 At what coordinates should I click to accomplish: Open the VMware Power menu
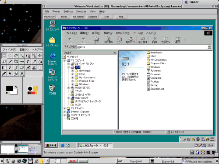click(56, 11)
